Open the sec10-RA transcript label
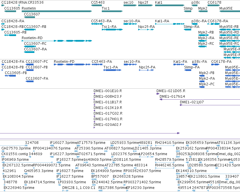Viewport: 240px width, 192px height. point(132,21)
